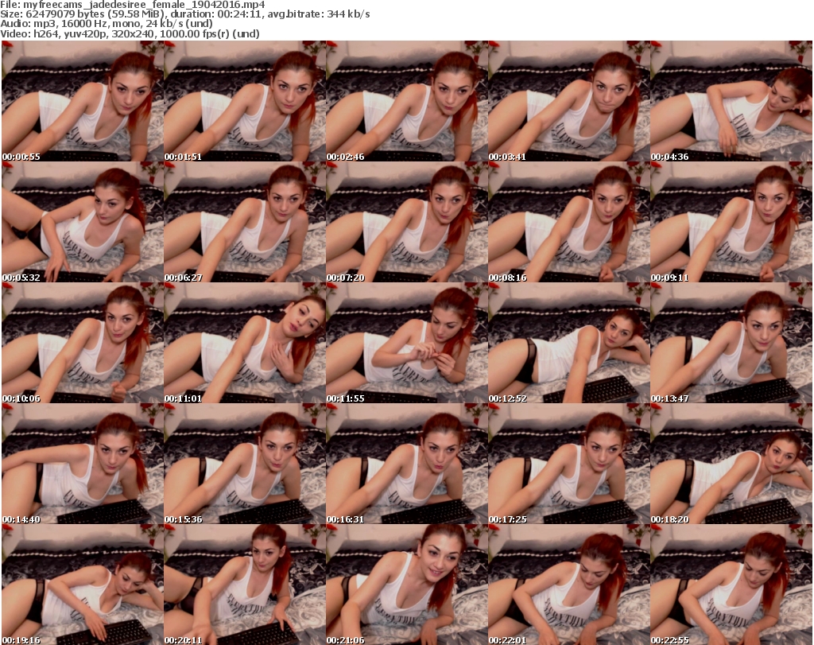Choose the frame timestamped 00:13:47

pyautogui.click(x=731, y=343)
